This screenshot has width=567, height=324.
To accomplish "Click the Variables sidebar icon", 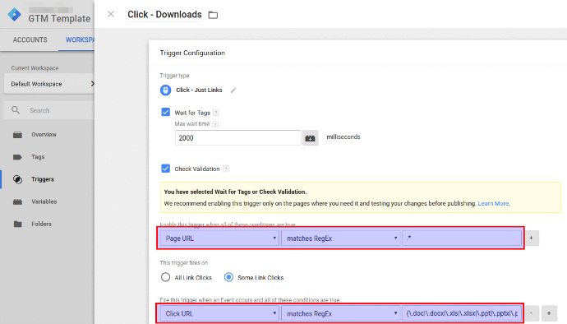I will [x=17, y=201].
